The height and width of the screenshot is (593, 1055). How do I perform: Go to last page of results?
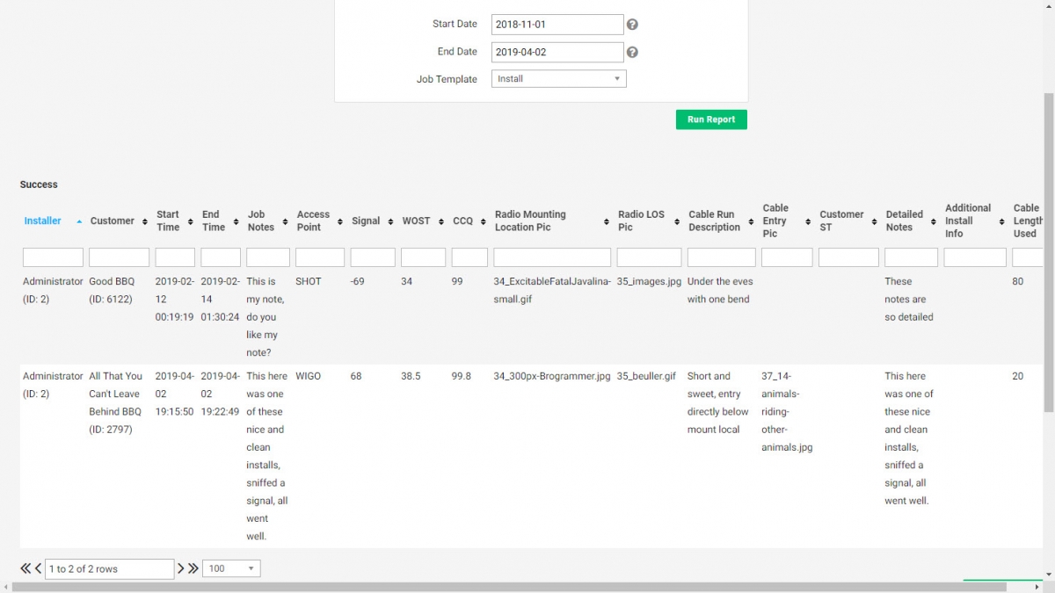(193, 568)
